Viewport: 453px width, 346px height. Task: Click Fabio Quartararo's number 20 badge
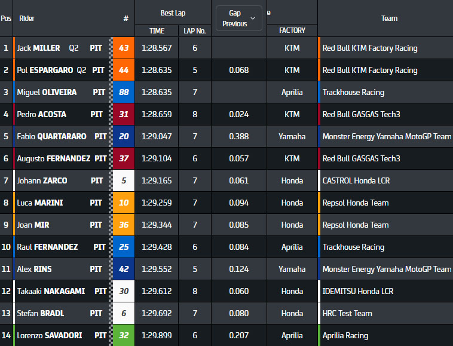(124, 136)
